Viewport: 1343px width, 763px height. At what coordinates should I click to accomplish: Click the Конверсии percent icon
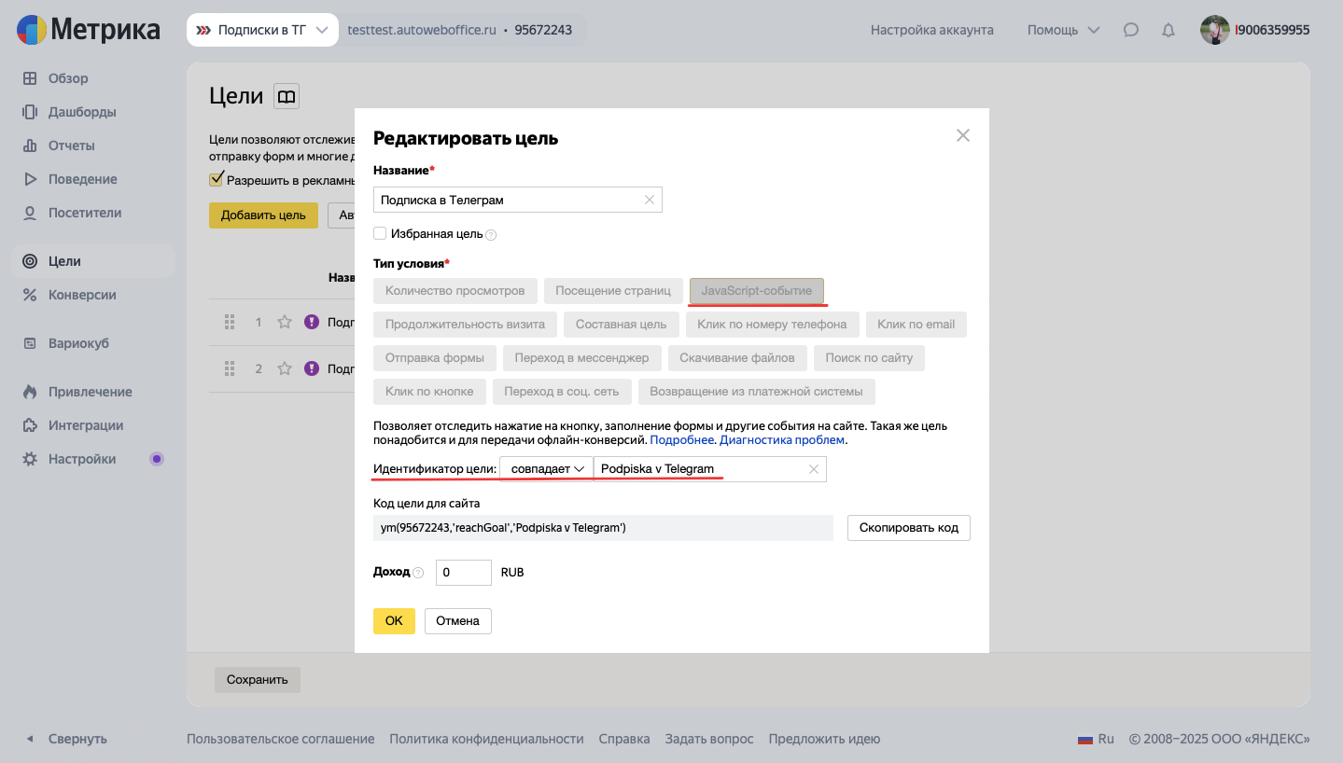30,295
